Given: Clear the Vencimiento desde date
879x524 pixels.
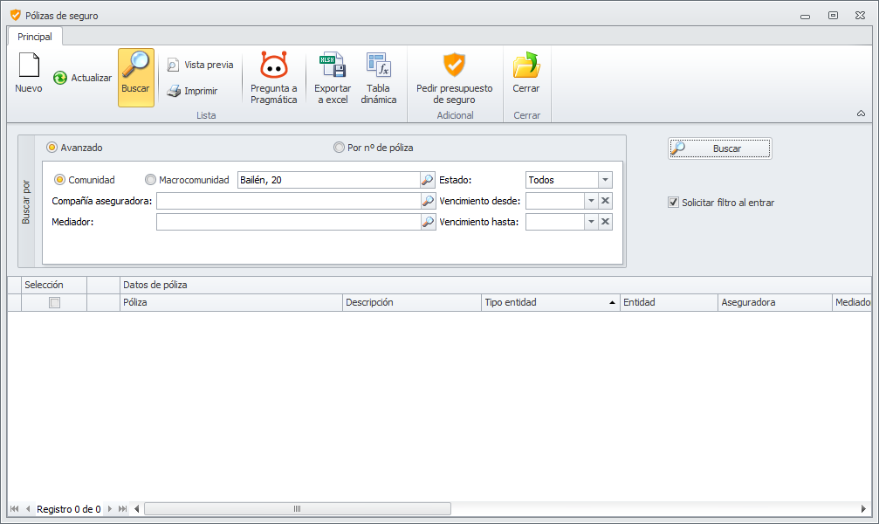Looking at the screenshot, I should 606,201.
